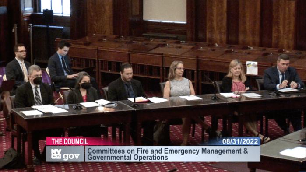Click the white paper on the bottom right desk
This screenshot has height=172, width=306.
tap(293, 152)
